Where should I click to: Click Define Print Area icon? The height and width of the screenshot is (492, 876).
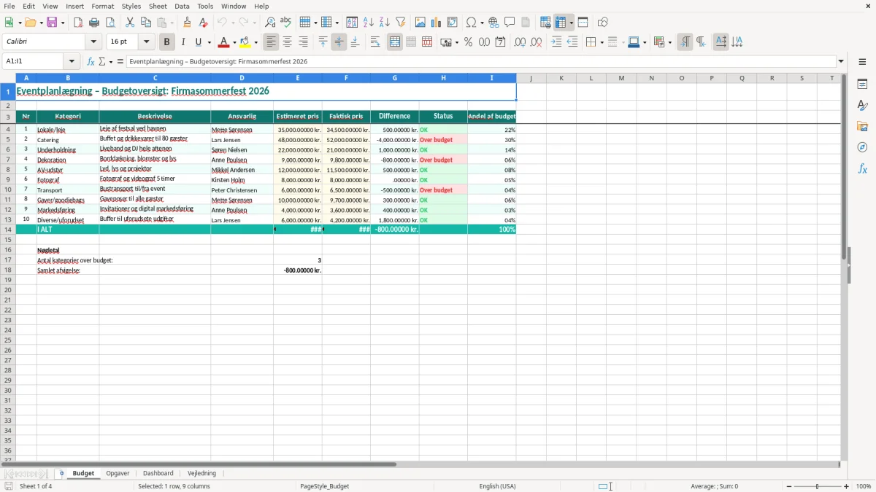click(x=545, y=23)
